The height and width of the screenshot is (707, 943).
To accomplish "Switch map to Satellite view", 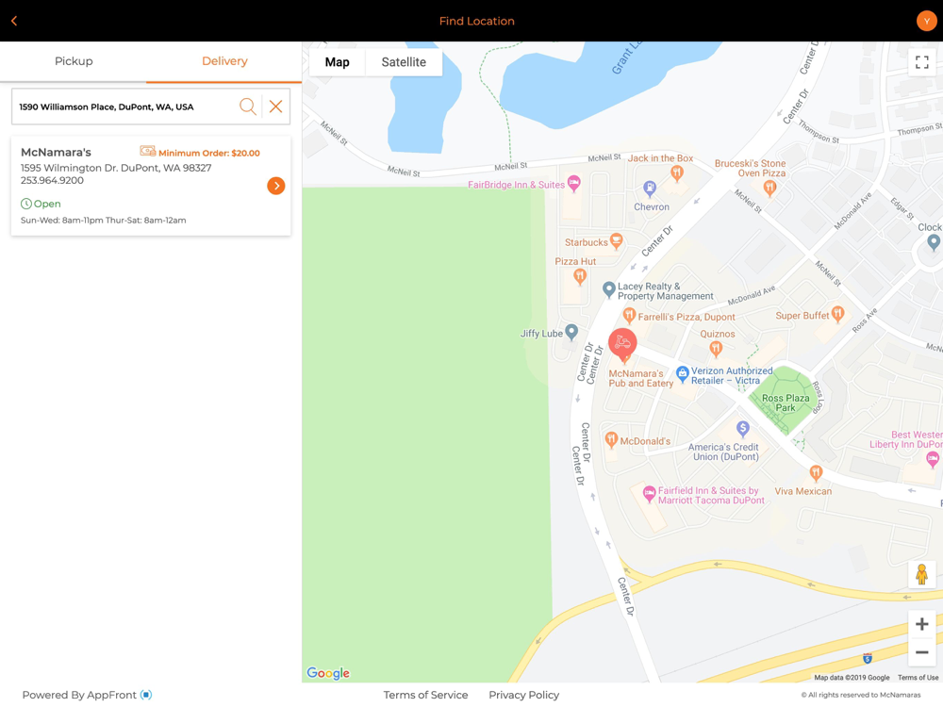I will point(404,62).
